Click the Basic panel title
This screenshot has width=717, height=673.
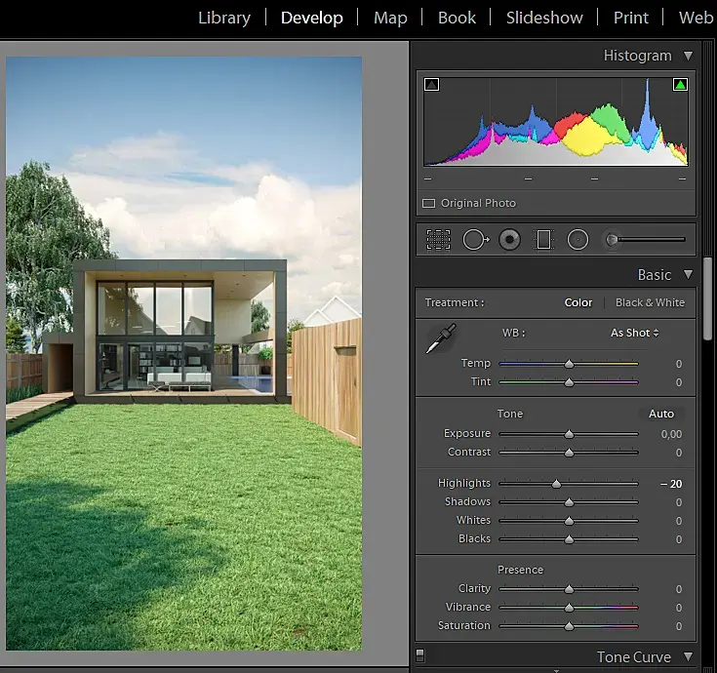[x=655, y=275]
